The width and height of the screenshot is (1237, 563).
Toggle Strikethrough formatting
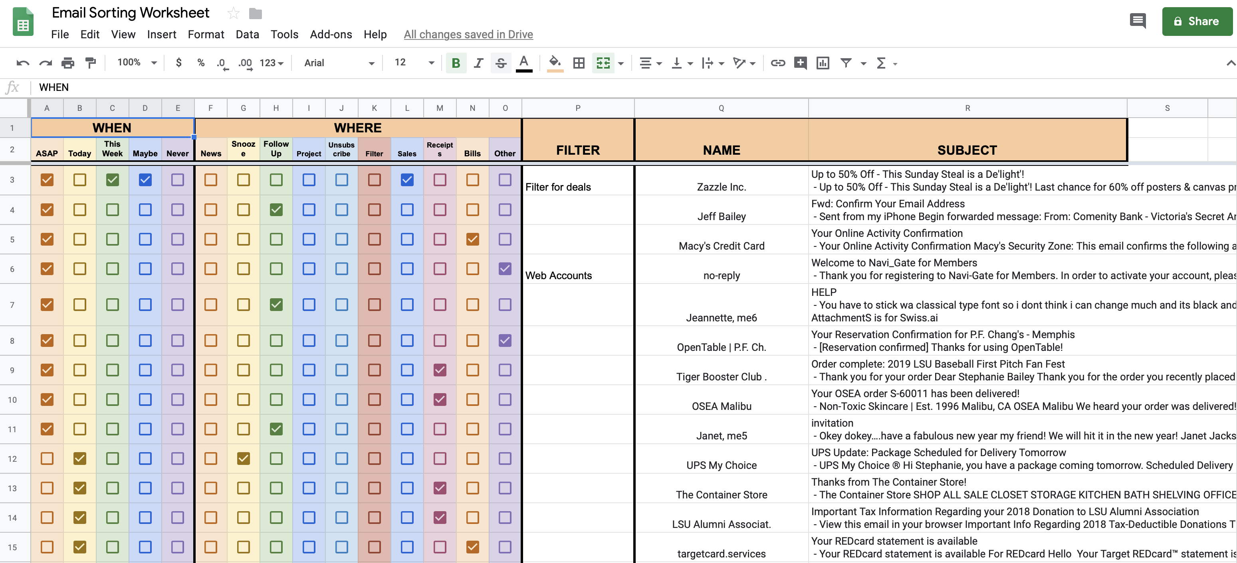[501, 63]
